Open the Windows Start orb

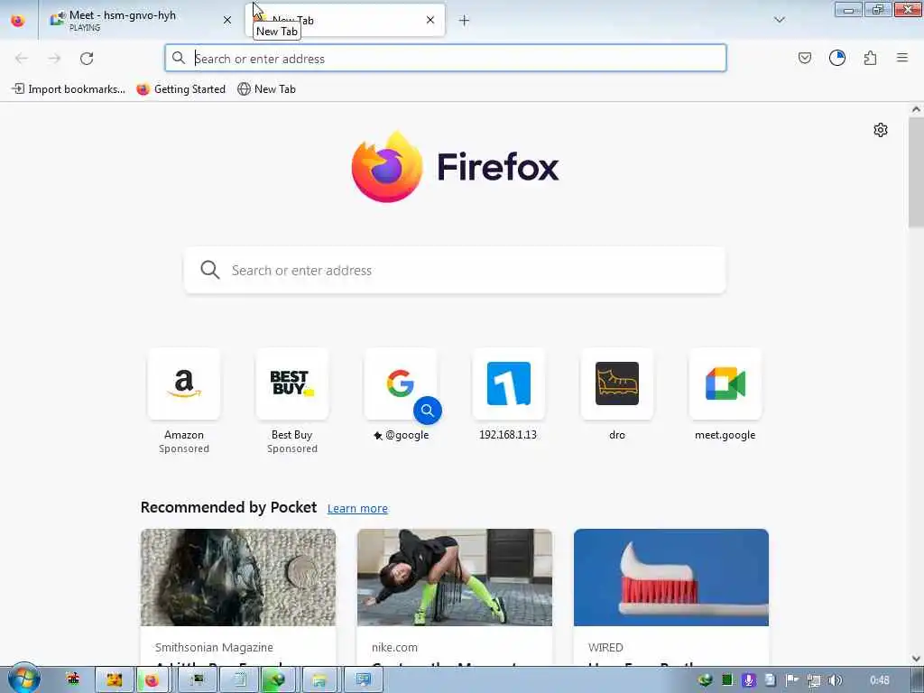23,679
